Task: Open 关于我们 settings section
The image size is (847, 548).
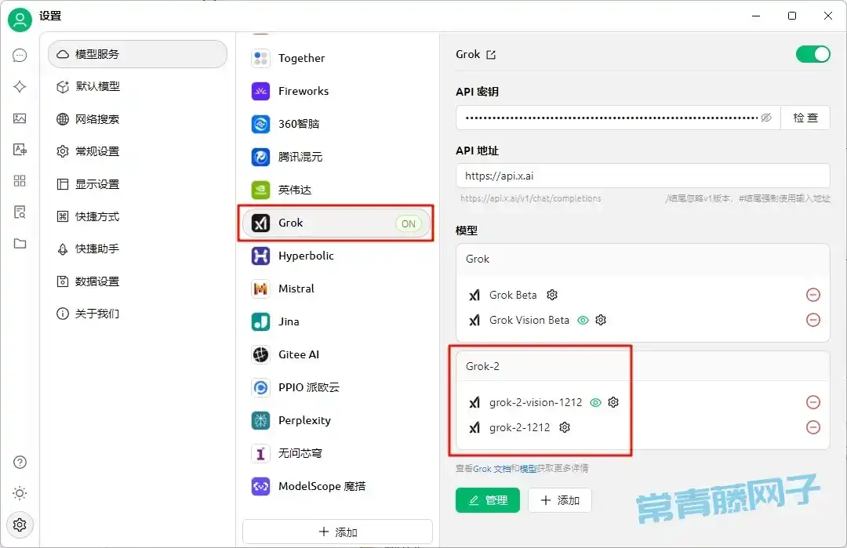Action: pyautogui.click(x=137, y=314)
